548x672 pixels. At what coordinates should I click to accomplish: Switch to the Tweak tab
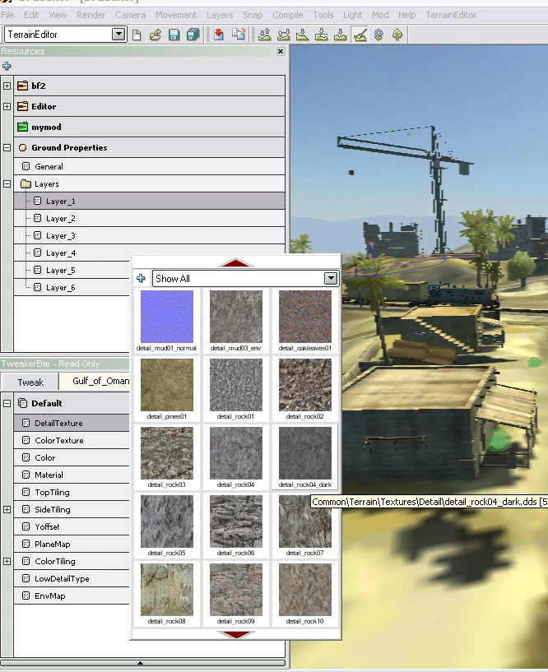pyautogui.click(x=30, y=382)
